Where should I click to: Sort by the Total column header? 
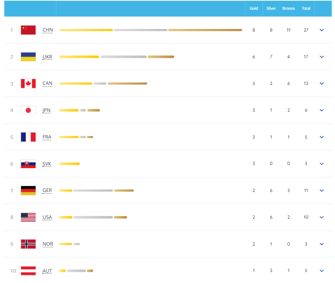[x=306, y=8]
